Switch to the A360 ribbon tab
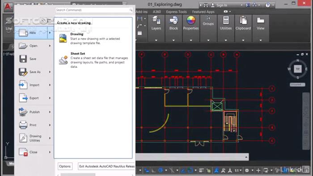 click(x=156, y=12)
